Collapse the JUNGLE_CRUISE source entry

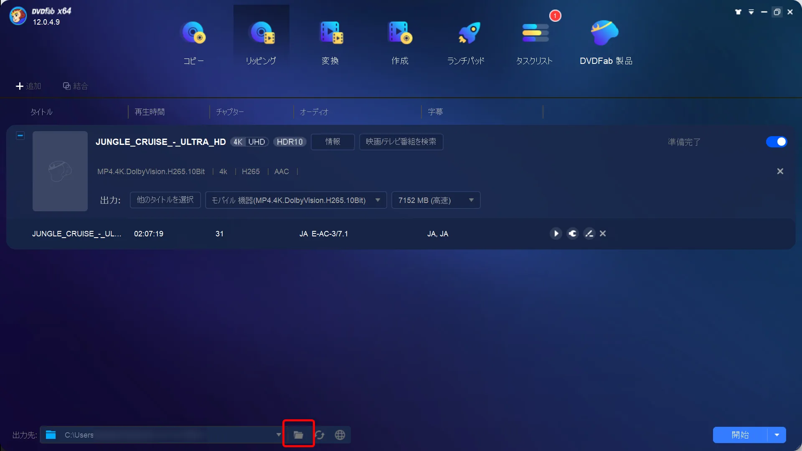(x=20, y=136)
